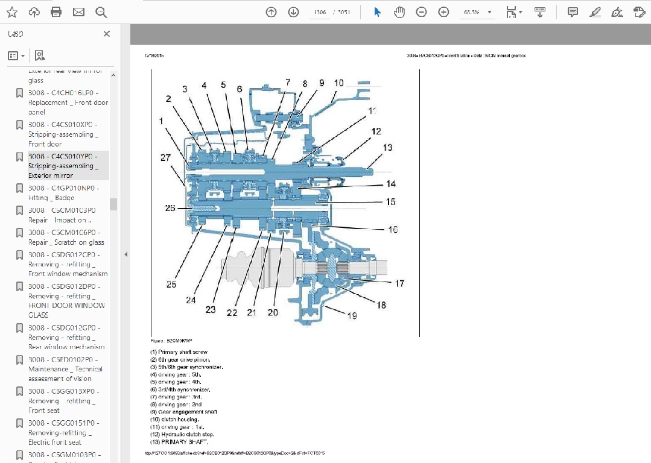Click legend line "(12) Hydraulic clutch stop"
Image resolution: width=651 pixels, height=463 pixels.
[x=182, y=435]
